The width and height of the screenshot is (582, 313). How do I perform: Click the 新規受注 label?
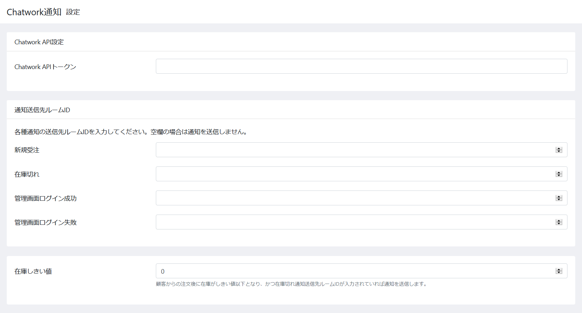[27, 150]
